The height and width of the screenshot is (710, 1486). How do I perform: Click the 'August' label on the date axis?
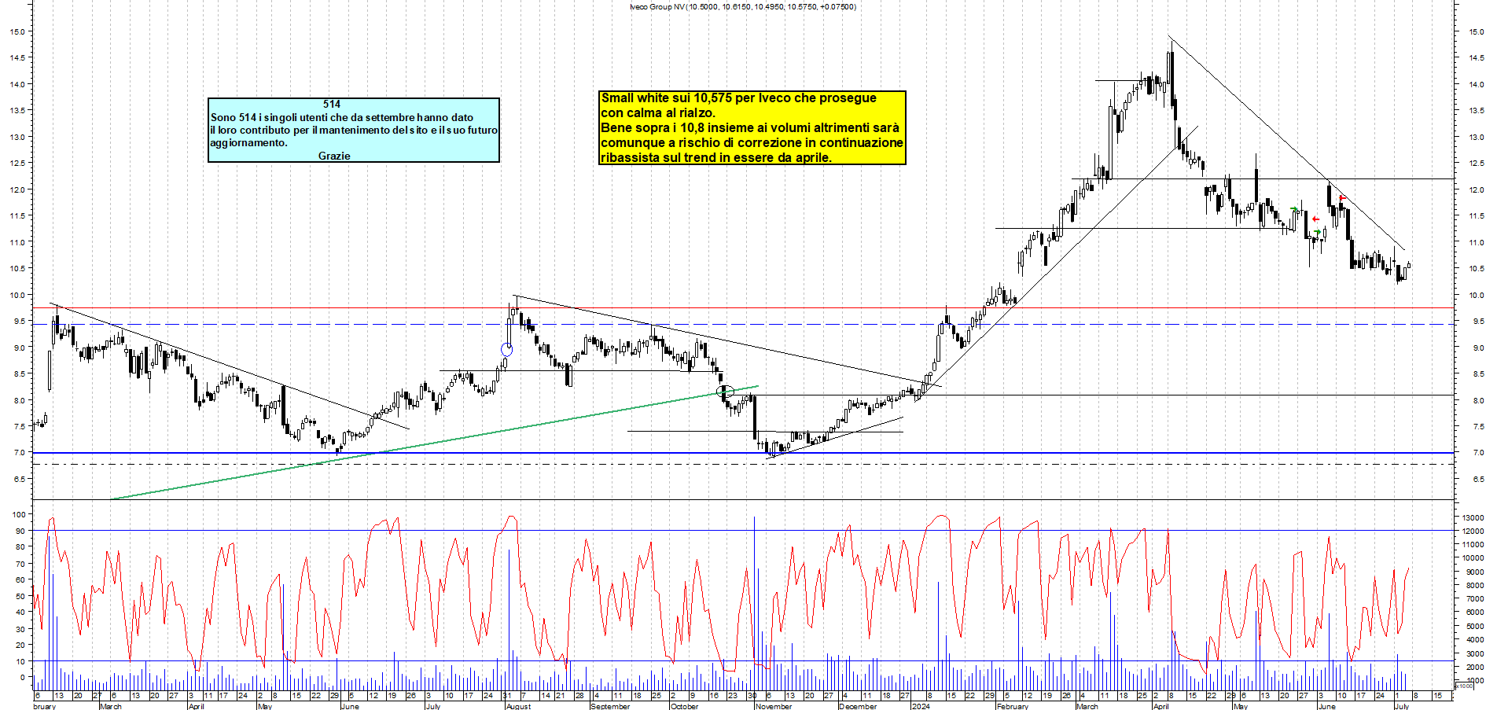pos(518,706)
